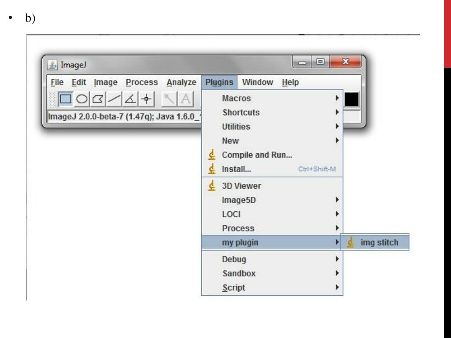Click microscope icon beside Install
Image resolution: width=451 pixels, height=338 pixels.
pyautogui.click(x=212, y=169)
